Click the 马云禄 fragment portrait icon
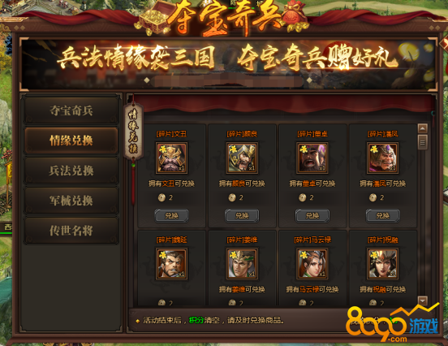448x346 pixels. (x=312, y=264)
